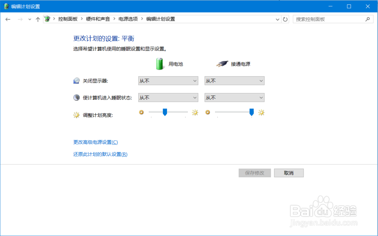This screenshot has height=236, width=378.
Task: Refresh the page using the refresh icon
Action: point(285,19)
